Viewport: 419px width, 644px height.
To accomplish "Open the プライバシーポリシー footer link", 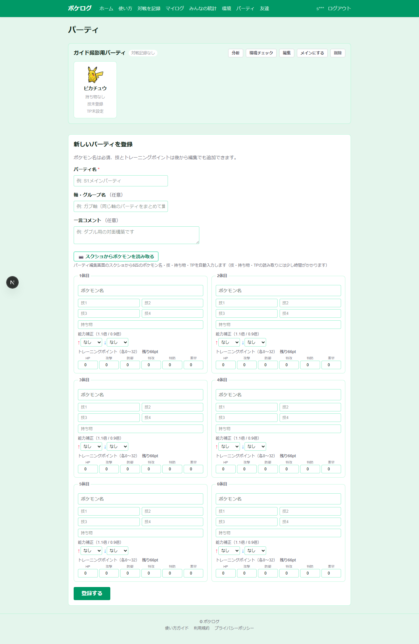I will click(x=234, y=628).
